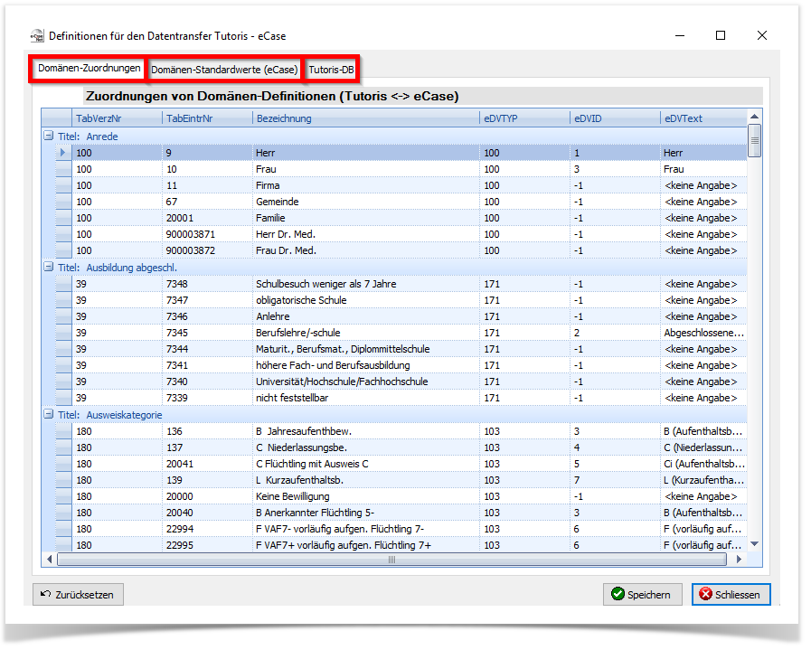Screen dimensions: 811x650
Task: Click the 'L (Kurzaufentha…' eDVText cell
Action: click(703, 480)
